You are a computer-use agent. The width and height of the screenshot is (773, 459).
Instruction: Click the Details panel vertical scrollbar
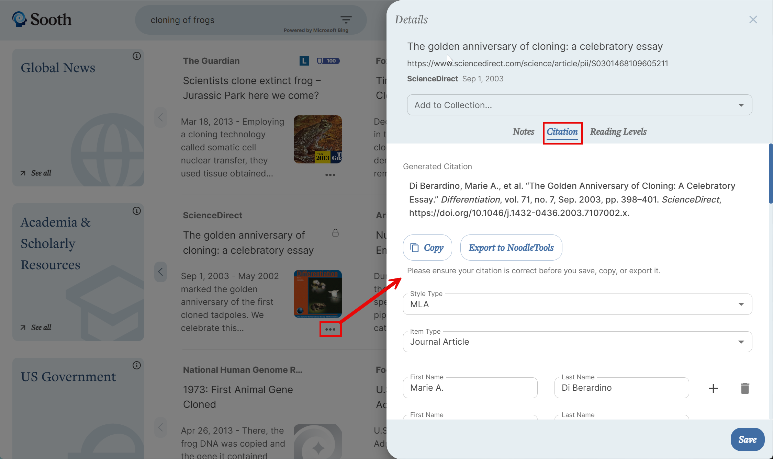pyautogui.click(x=771, y=174)
